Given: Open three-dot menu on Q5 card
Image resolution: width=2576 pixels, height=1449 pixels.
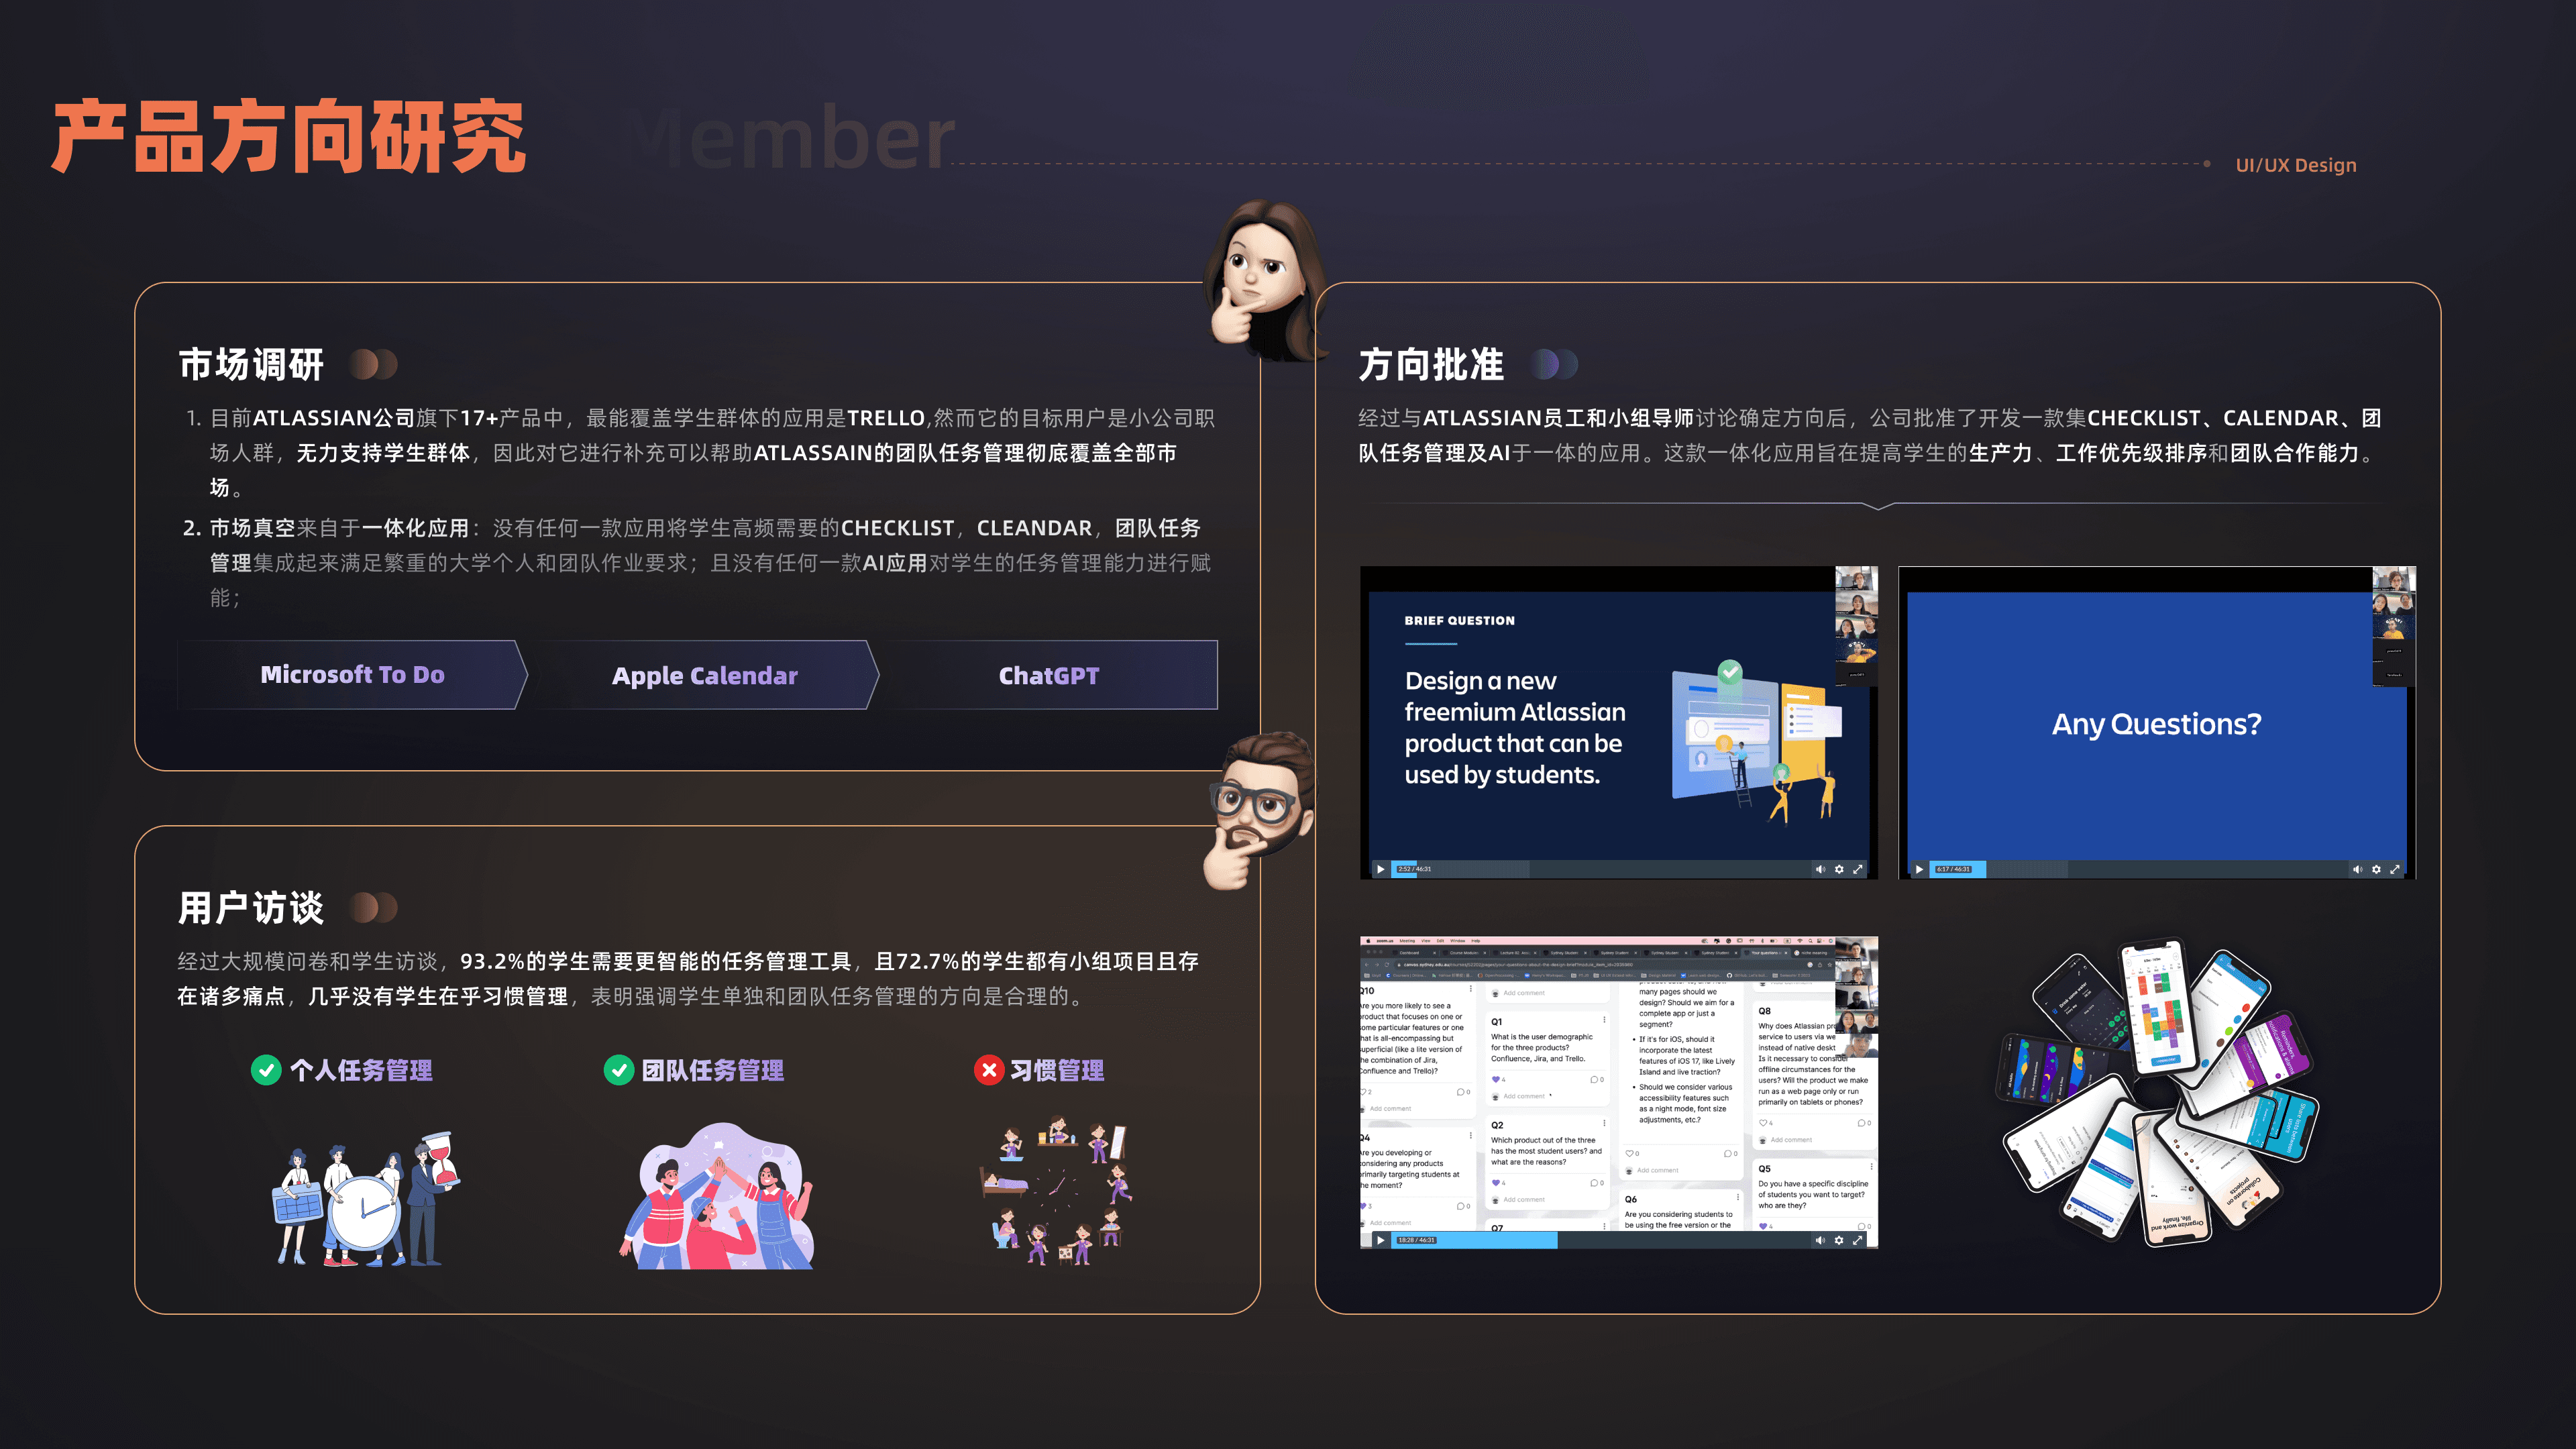Looking at the screenshot, I should 1871,1167.
